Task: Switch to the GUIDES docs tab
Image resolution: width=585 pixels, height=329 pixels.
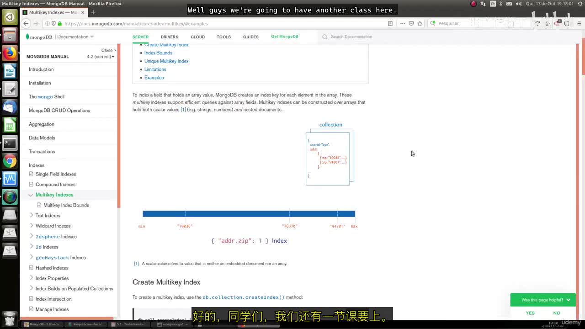Action: (x=251, y=37)
